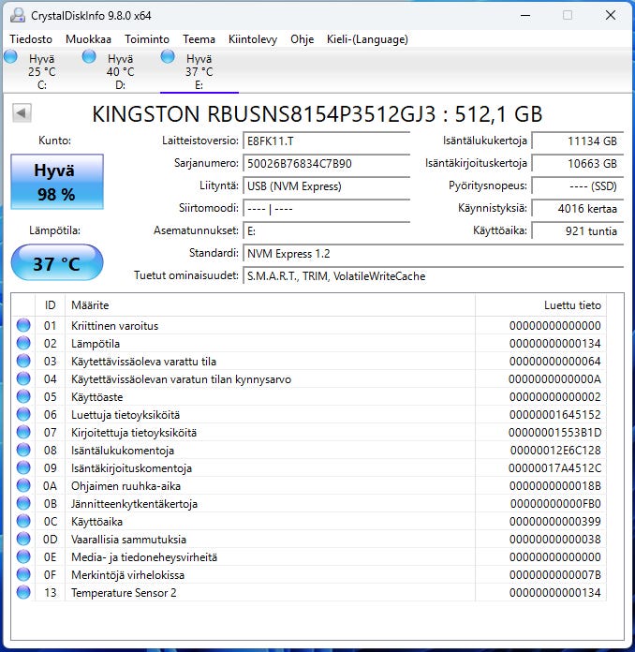Click the Hyvä 98 % health status button
This screenshot has height=652, width=635.
[x=57, y=182]
